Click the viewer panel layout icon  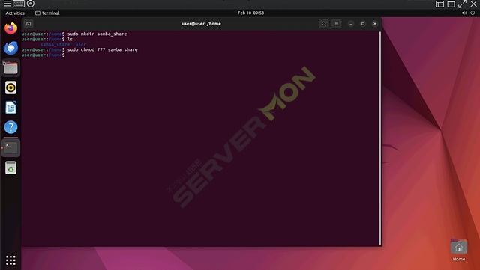coord(440,4)
